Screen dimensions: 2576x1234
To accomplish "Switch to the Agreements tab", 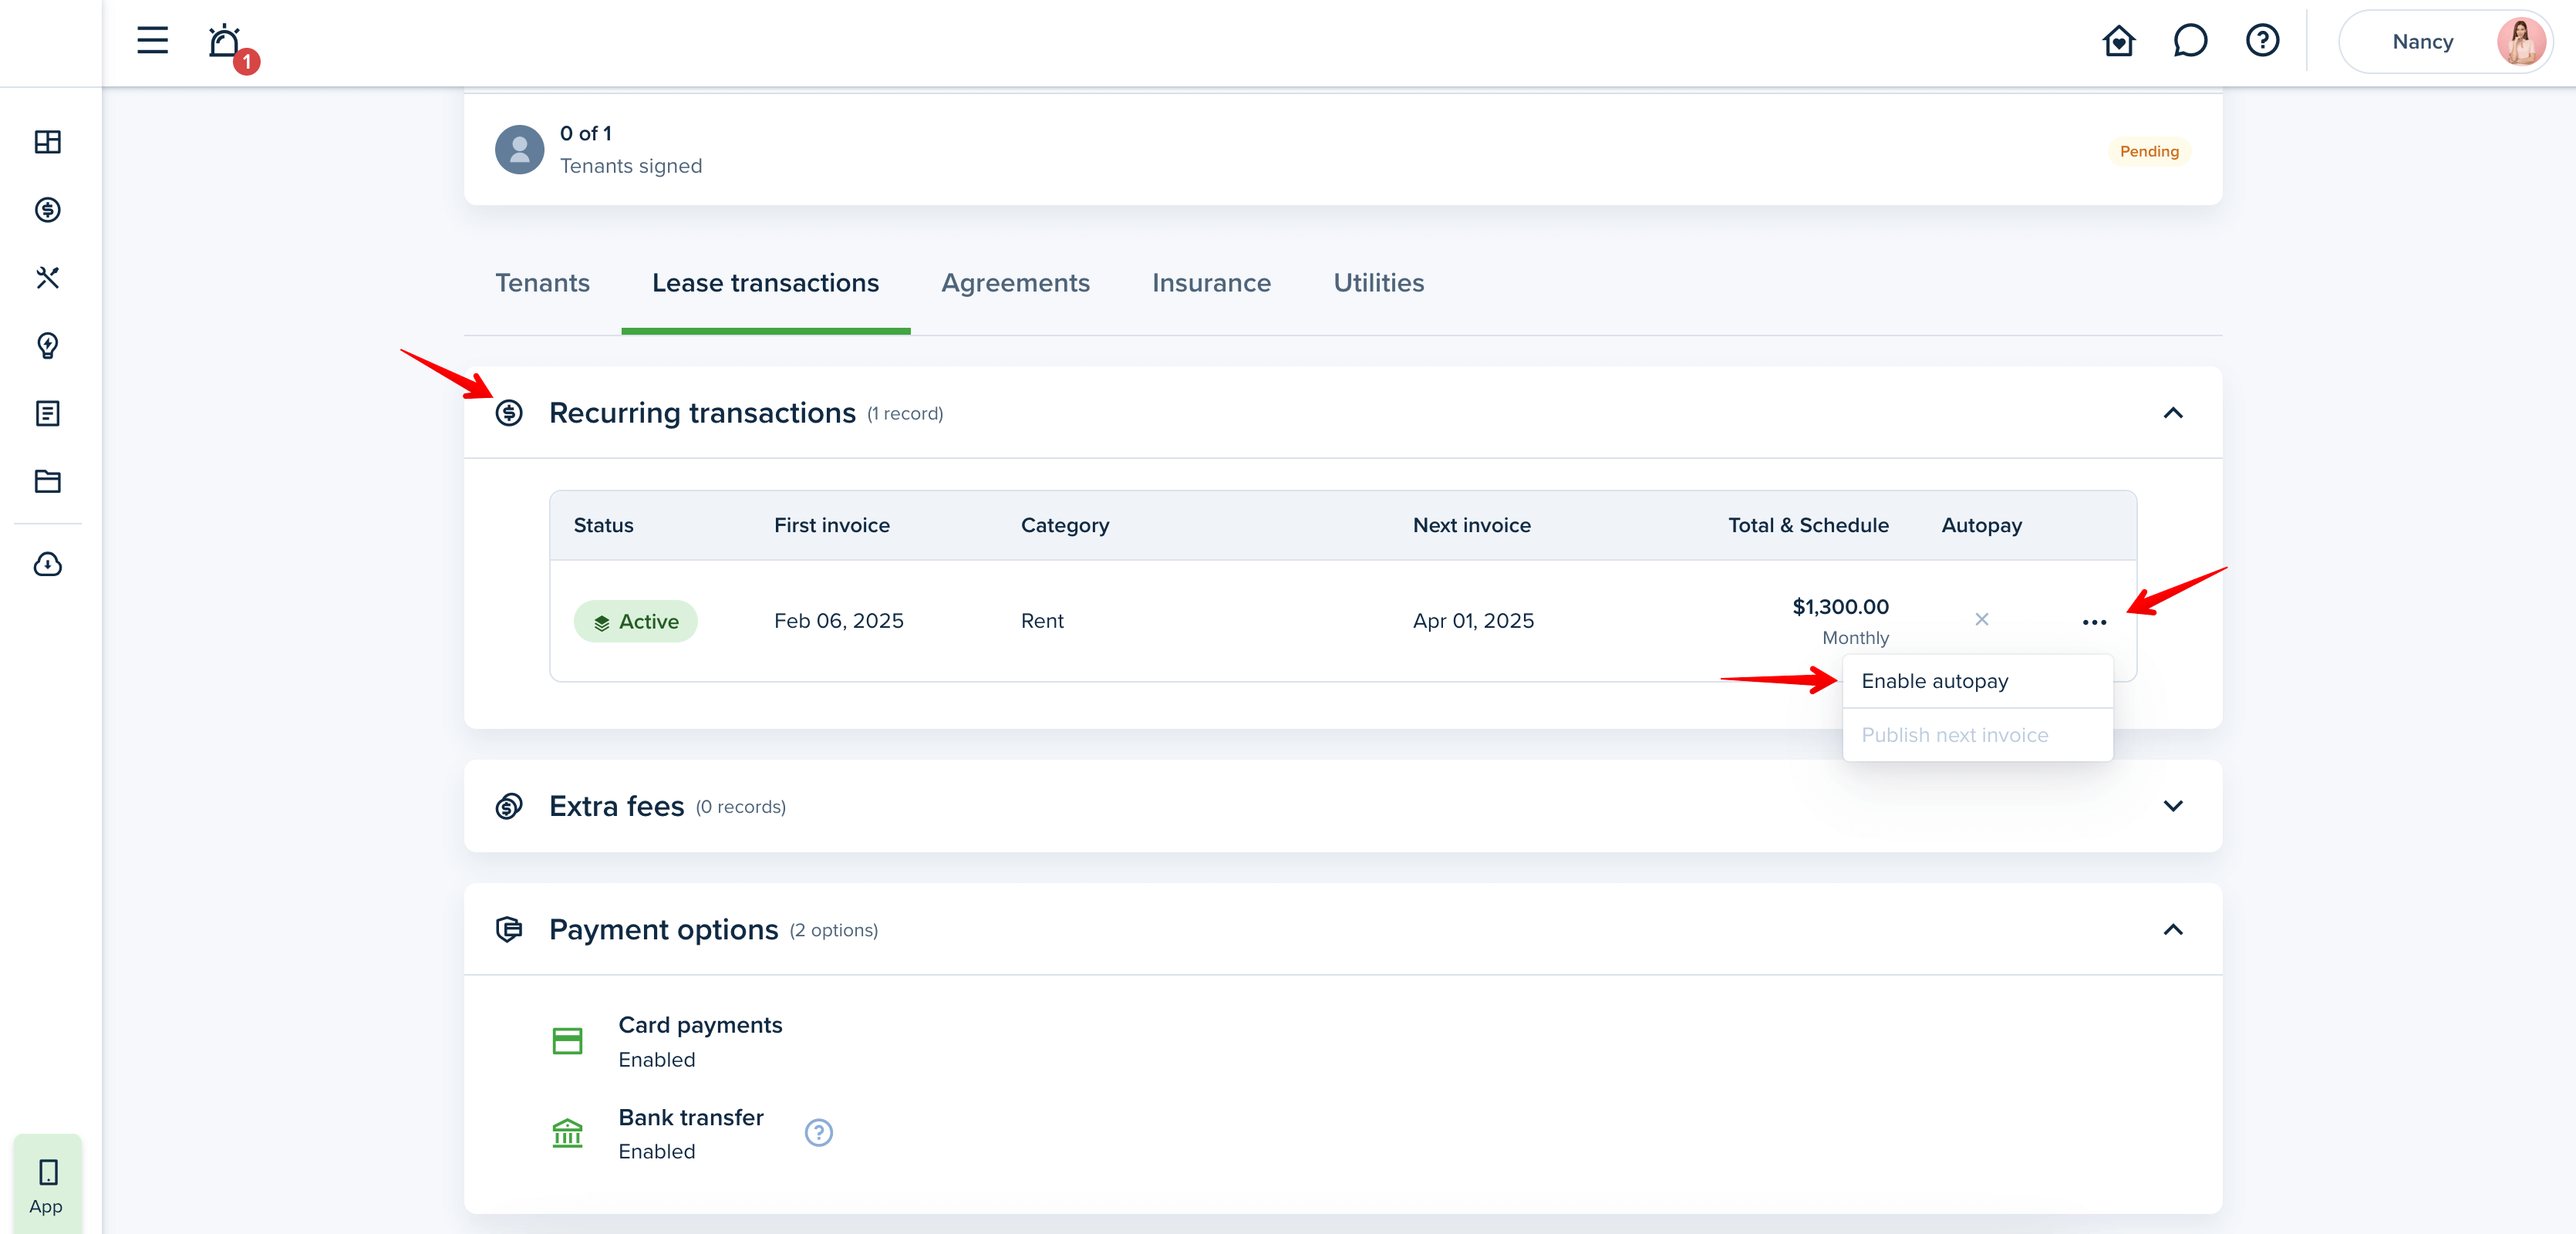I will pos(1015,283).
